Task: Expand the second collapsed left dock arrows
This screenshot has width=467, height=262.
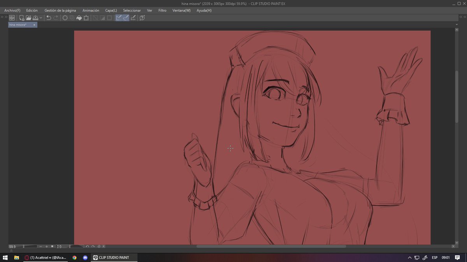Action: coord(6,17)
